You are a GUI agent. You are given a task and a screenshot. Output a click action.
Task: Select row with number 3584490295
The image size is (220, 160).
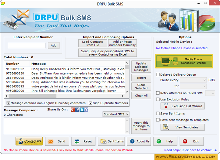pos(65,78)
